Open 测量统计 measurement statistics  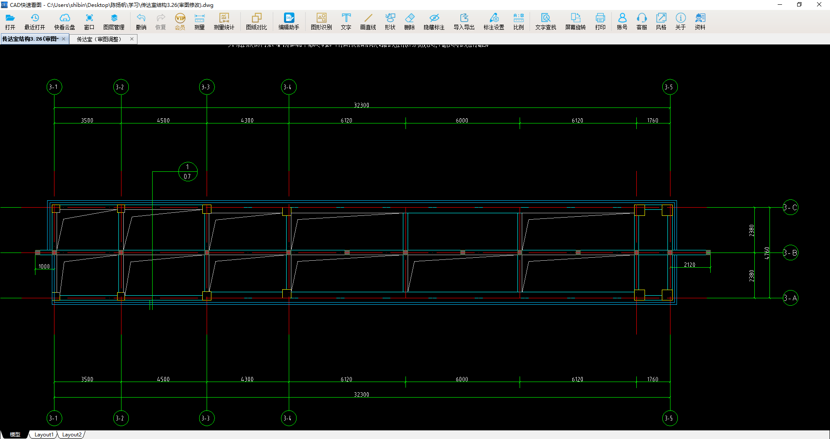pos(224,21)
